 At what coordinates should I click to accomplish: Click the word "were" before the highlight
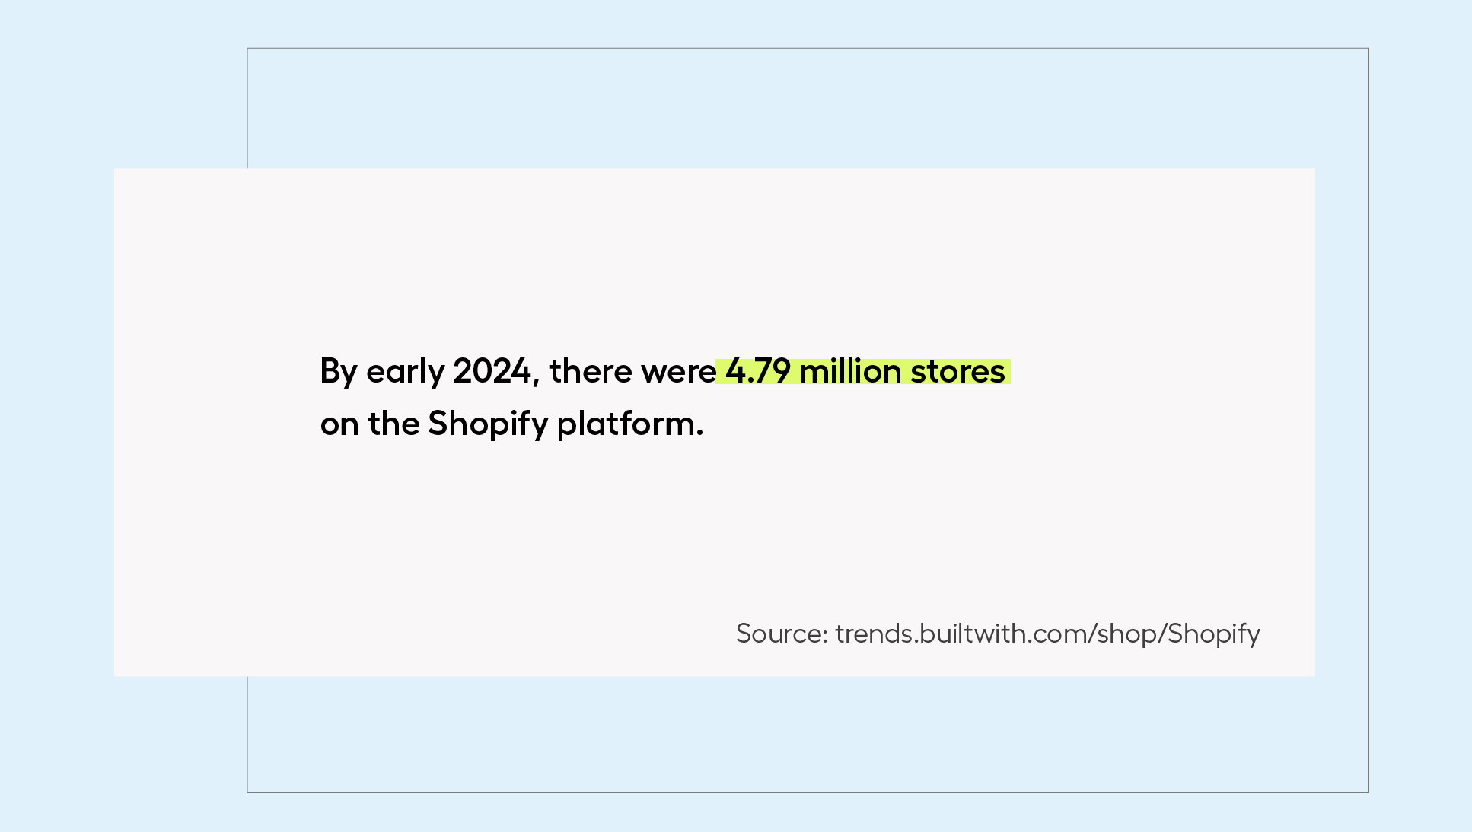(x=678, y=373)
